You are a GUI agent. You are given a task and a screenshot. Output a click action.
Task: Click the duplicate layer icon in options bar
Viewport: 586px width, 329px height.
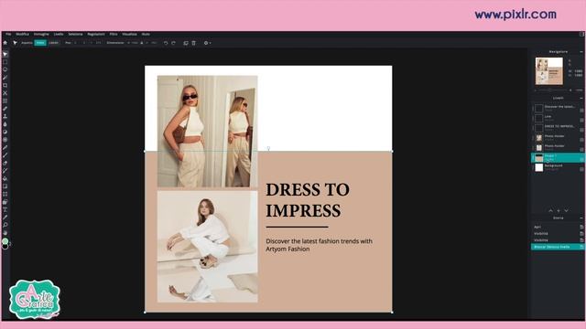186,43
